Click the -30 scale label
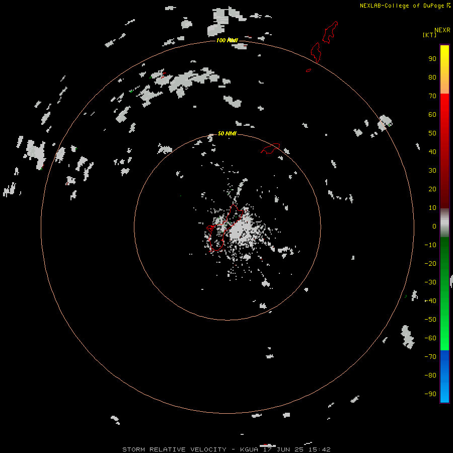 point(430,282)
